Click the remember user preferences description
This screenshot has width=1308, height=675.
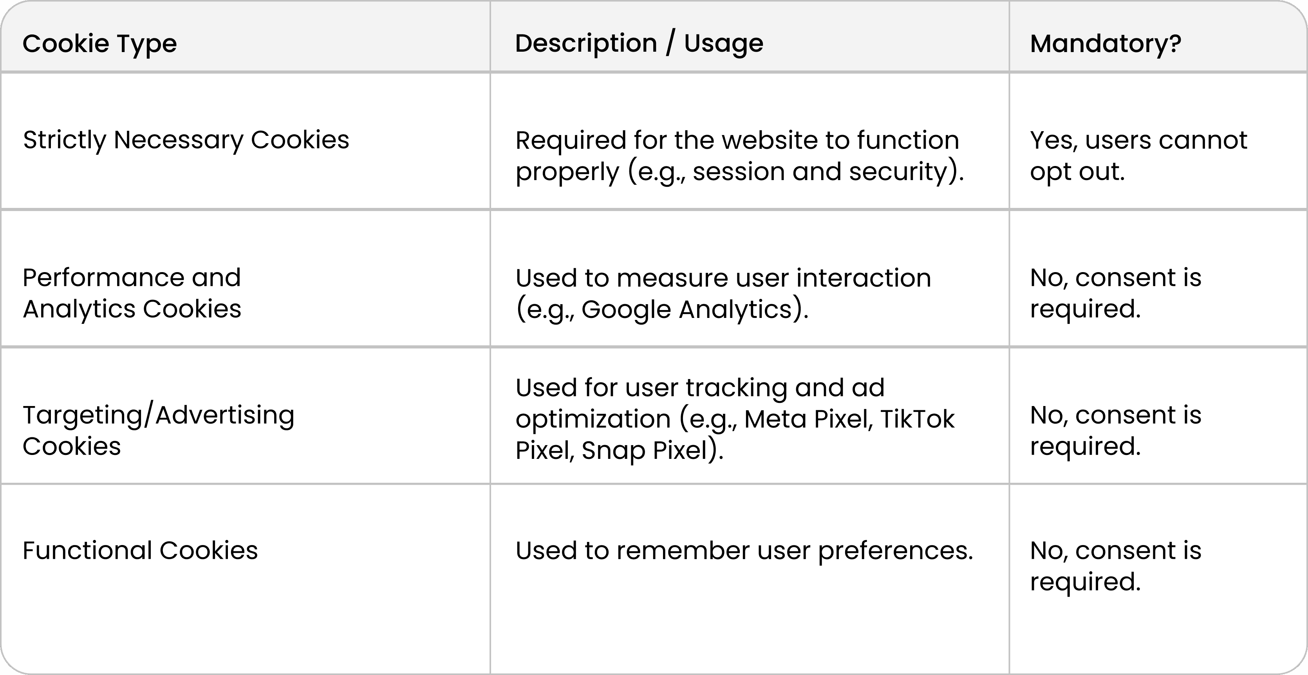[x=744, y=550]
